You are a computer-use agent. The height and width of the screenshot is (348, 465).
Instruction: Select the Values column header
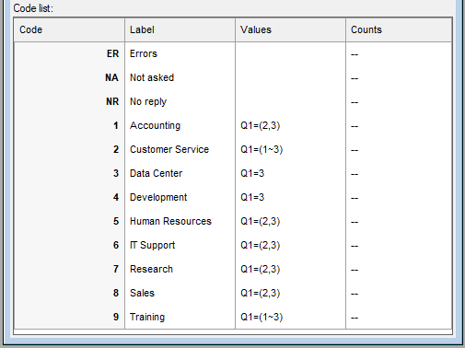pyautogui.click(x=291, y=29)
